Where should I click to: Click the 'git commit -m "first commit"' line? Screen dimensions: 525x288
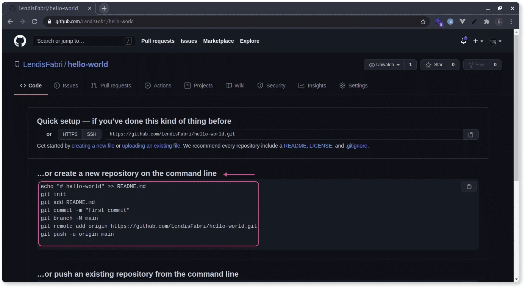[85, 210]
